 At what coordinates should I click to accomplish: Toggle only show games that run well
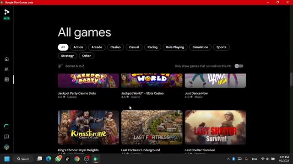click(x=239, y=66)
